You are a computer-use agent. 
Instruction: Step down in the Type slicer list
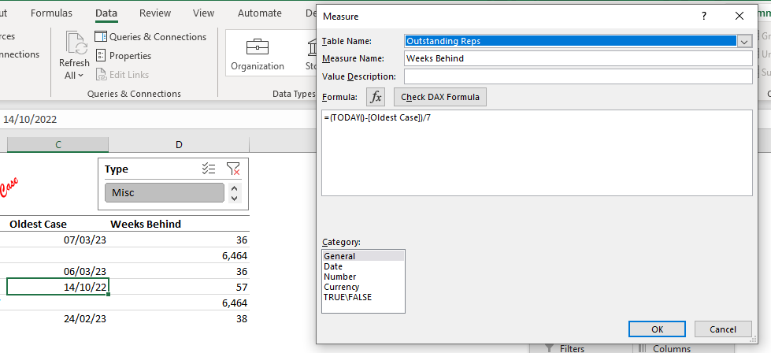pos(235,198)
